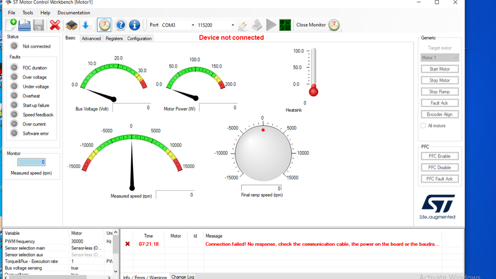
Task: Click the red X error icon in log
Action: point(128,244)
